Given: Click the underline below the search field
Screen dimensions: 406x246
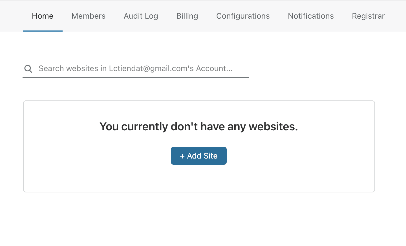Looking at the screenshot, I should (135, 78).
